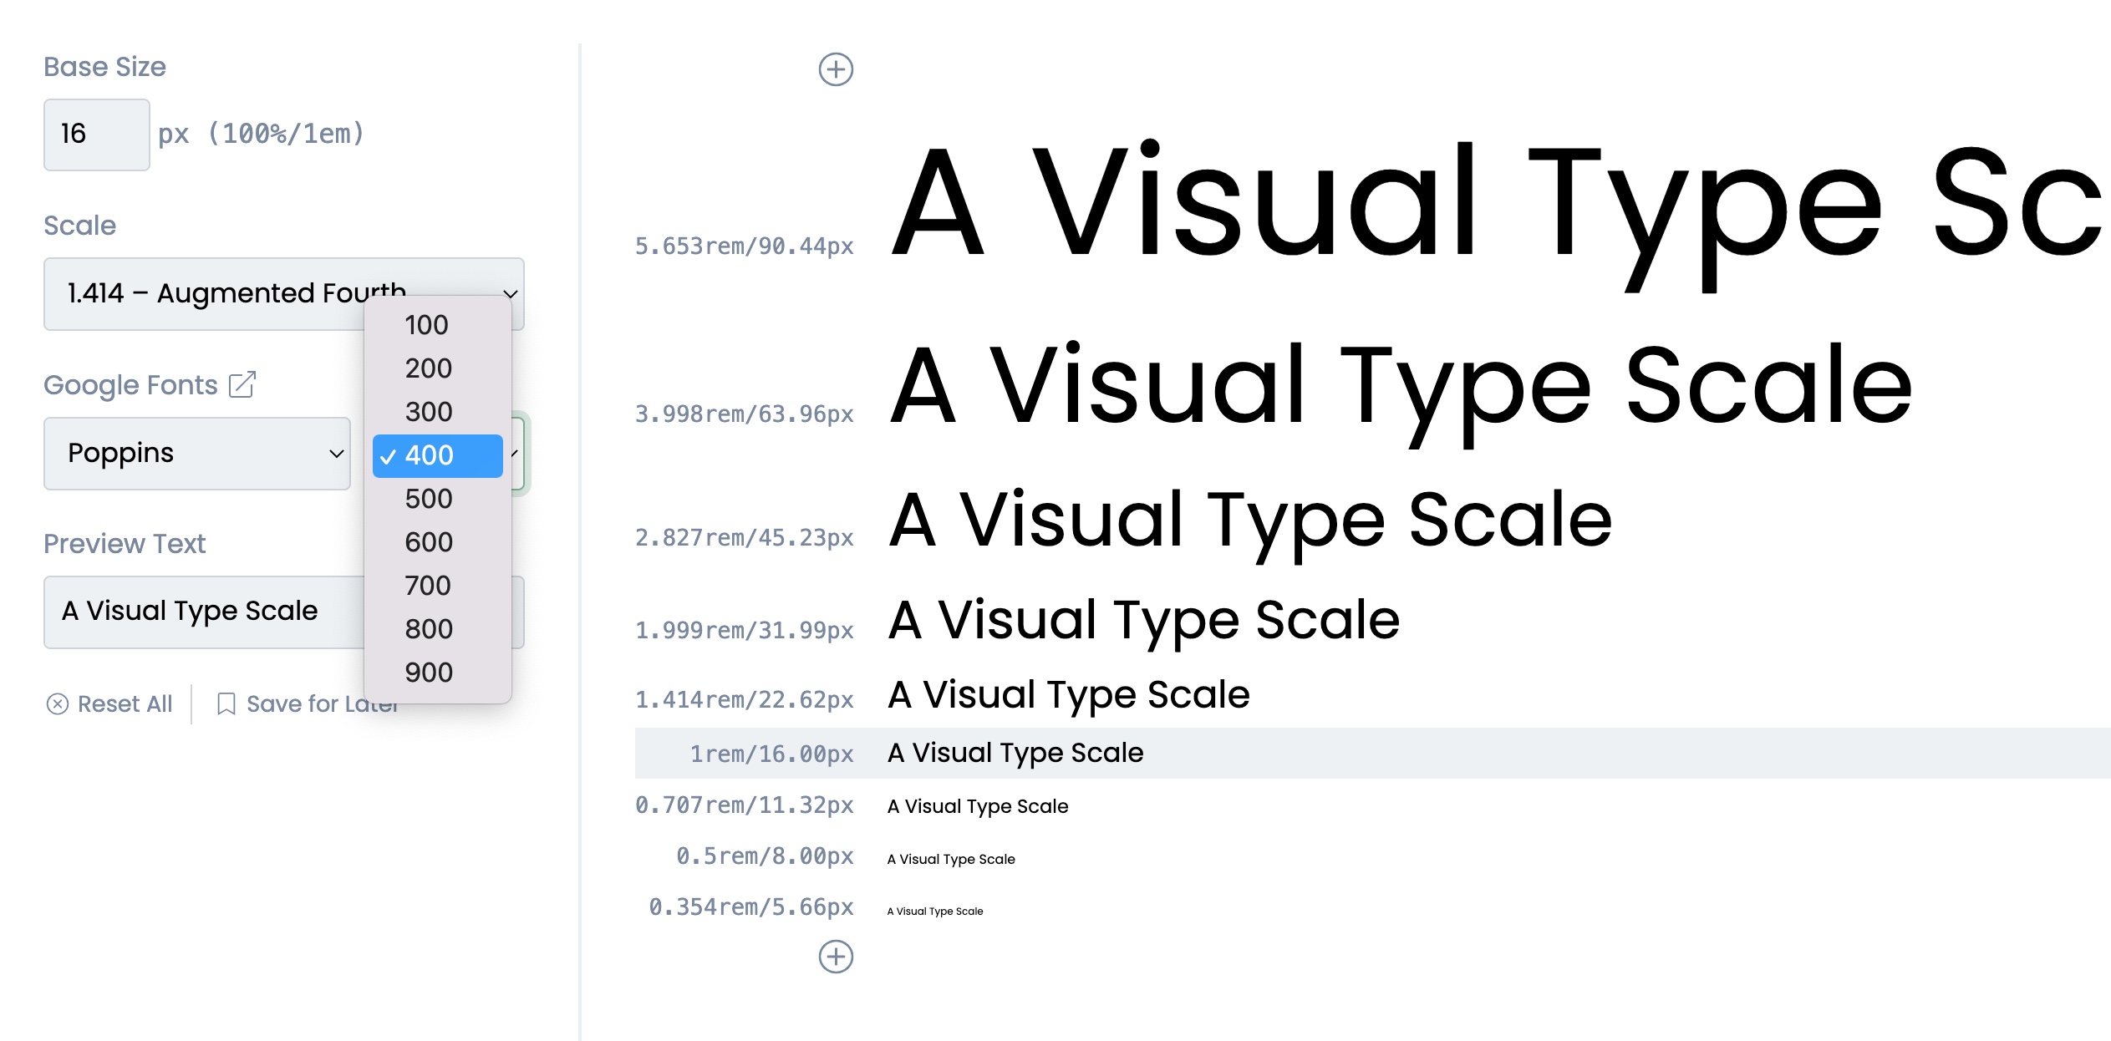Click the Reset All circle-x icon
Image resolution: width=2111 pixels, height=1041 pixels.
pos(58,704)
